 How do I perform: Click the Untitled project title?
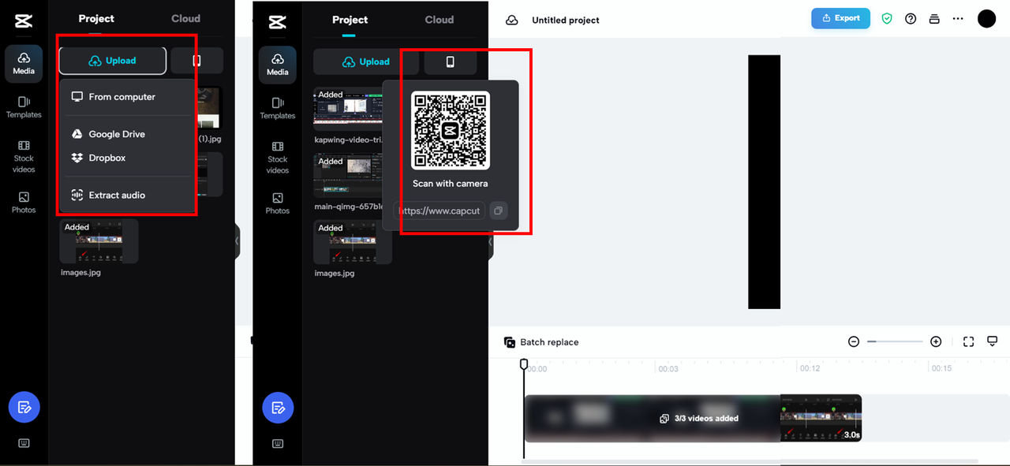[x=566, y=21]
